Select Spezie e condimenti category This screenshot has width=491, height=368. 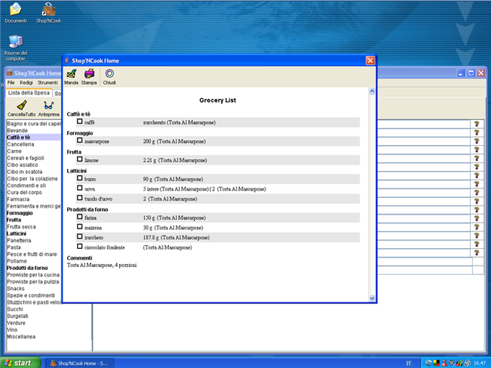pyautogui.click(x=31, y=295)
